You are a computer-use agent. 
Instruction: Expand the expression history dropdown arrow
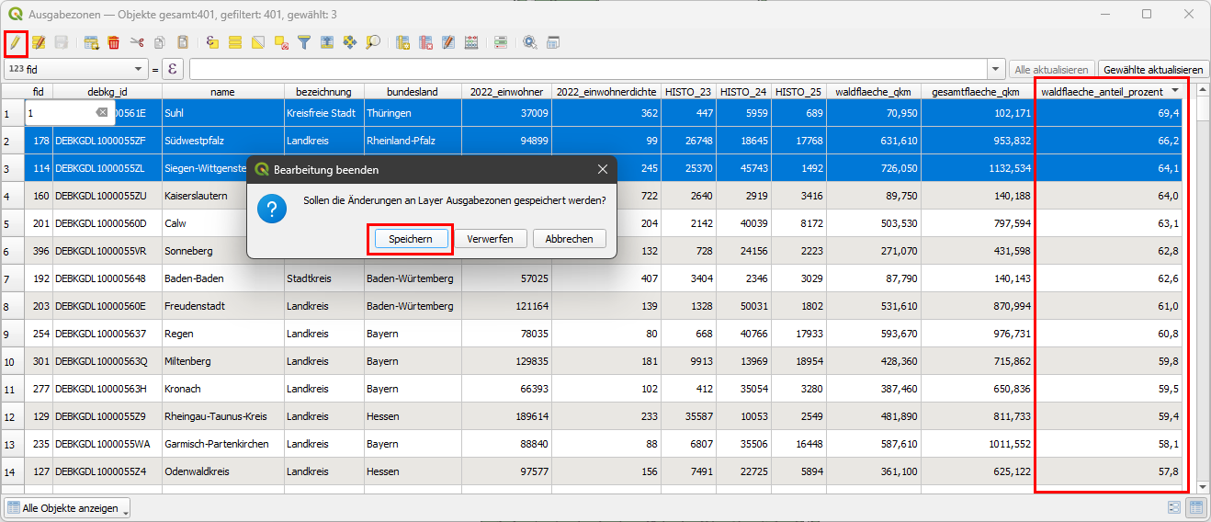coord(996,70)
